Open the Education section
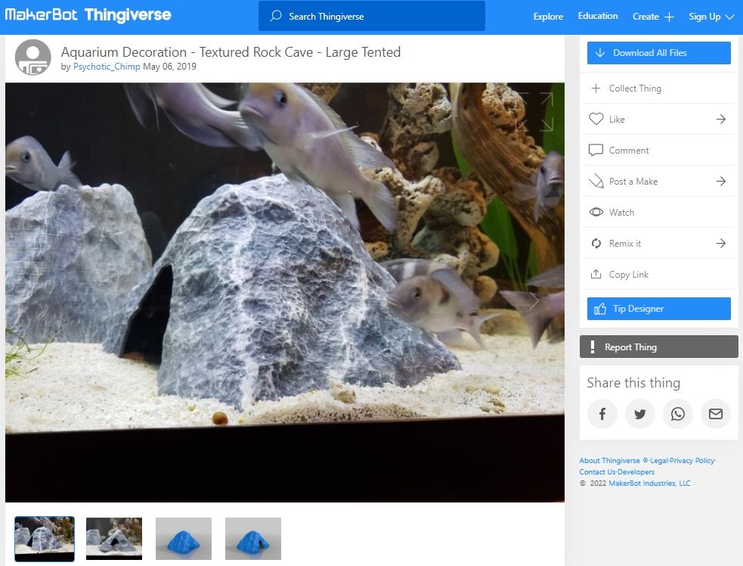 click(597, 15)
